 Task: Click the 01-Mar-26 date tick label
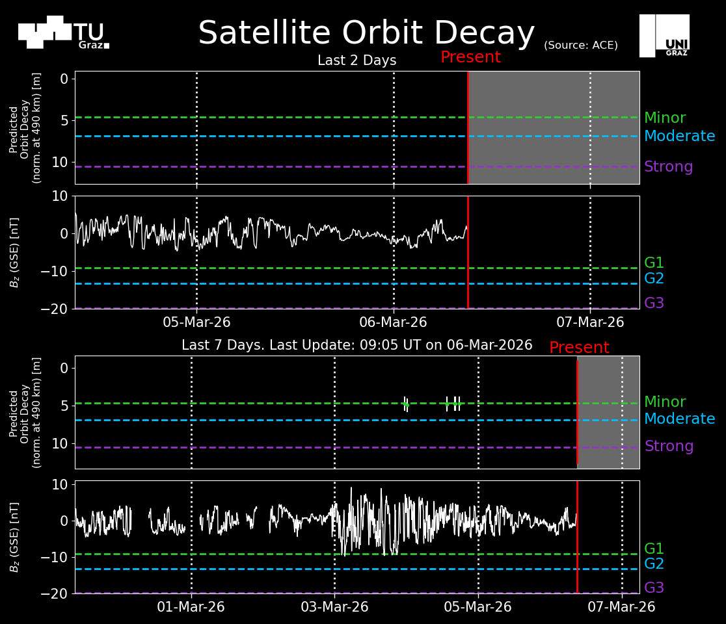(x=191, y=607)
